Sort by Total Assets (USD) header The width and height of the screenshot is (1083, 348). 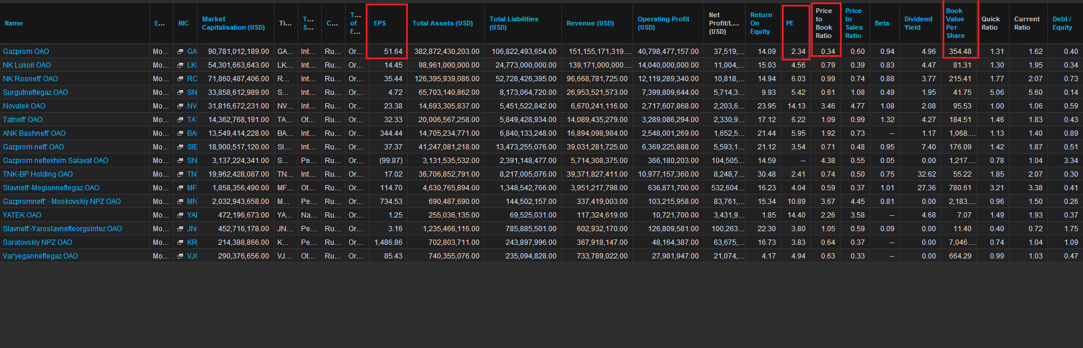(443, 24)
